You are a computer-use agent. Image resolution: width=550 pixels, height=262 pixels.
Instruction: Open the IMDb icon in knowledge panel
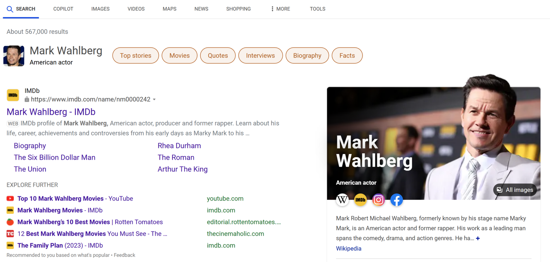click(x=360, y=200)
